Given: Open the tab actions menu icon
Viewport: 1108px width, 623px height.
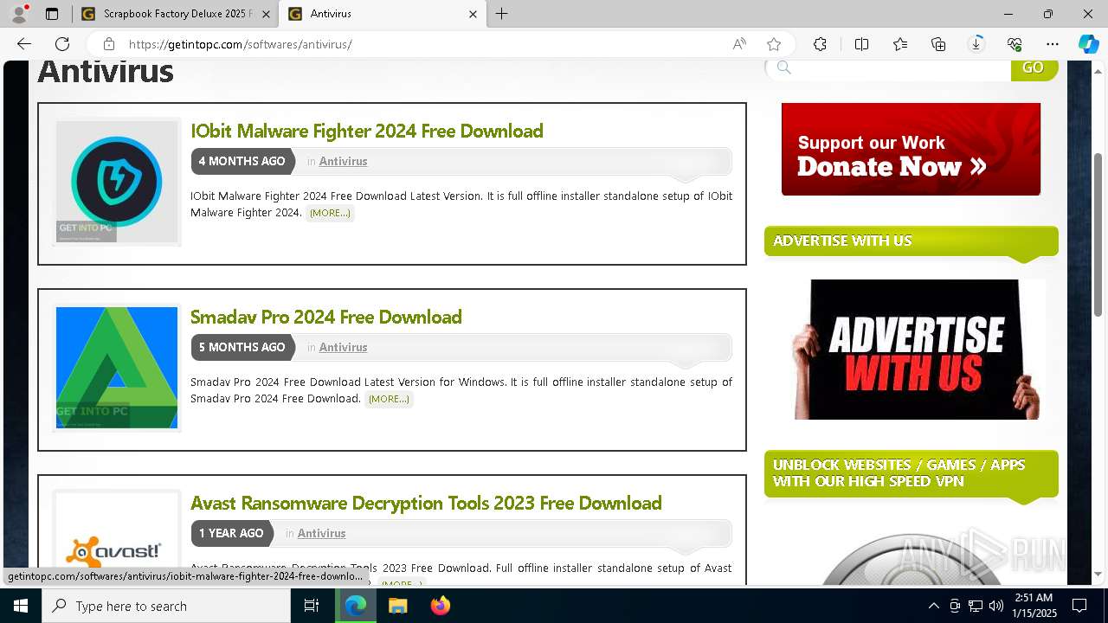Looking at the screenshot, I should (x=52, y=14).
